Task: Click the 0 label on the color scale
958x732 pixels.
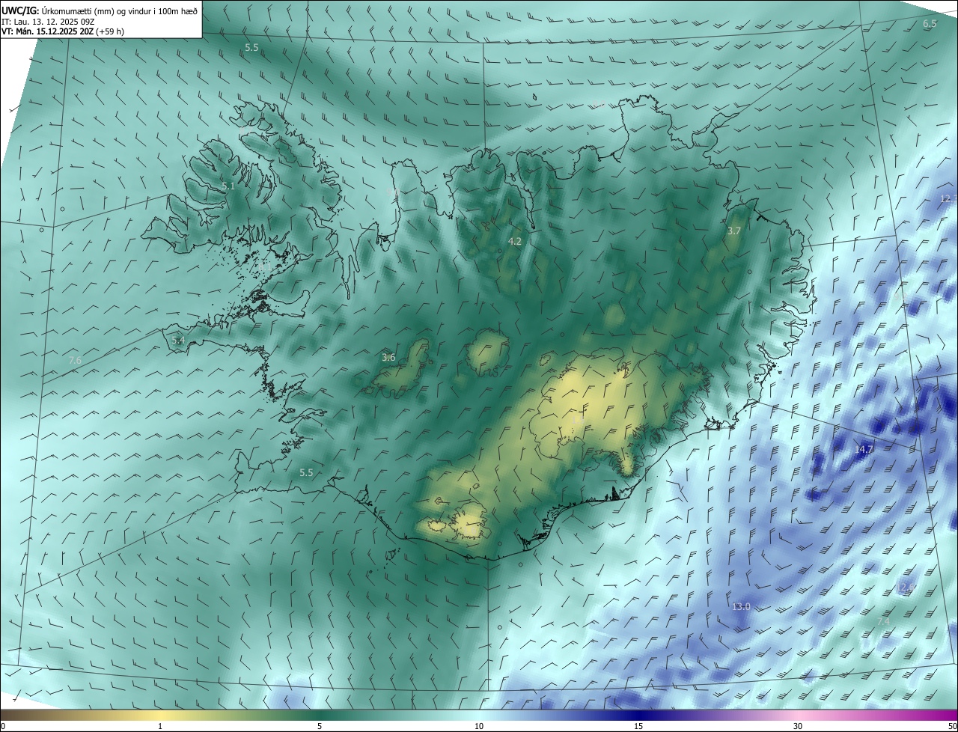Action: point(3,727)
